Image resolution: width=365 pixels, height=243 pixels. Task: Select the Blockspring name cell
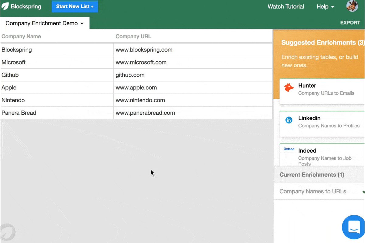click(57, 50)
